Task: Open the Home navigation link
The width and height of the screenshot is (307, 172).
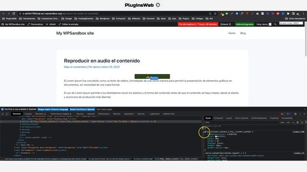Action: [x=232, y=33]
